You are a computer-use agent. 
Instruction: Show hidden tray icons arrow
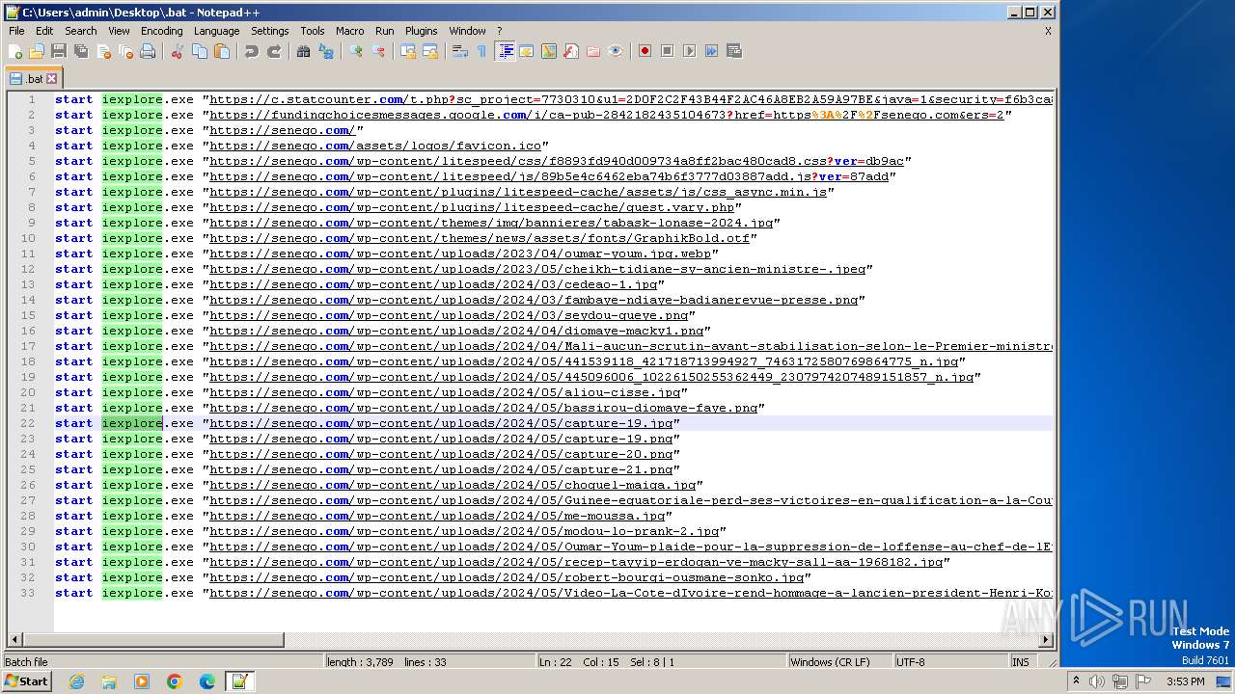1076,681
